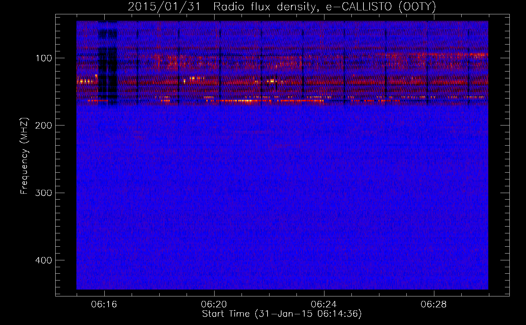Click the 400 frequency tick label
This screenshot has height=325, width=526.
point(44,260)
